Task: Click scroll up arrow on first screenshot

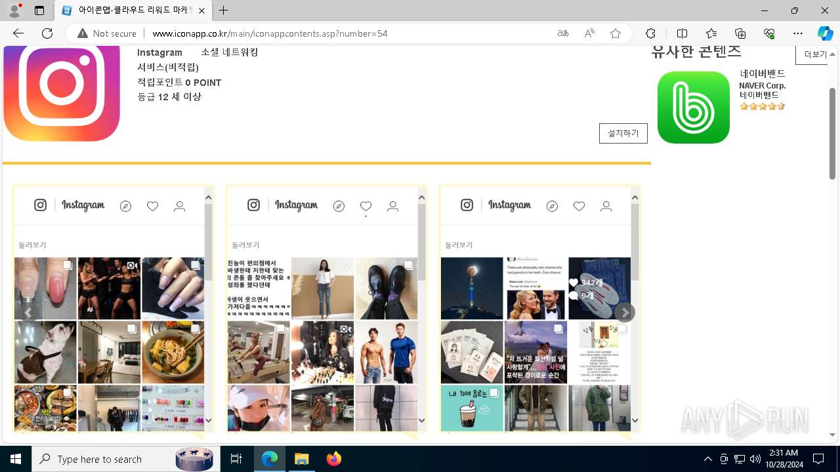Action: [209, 197]
